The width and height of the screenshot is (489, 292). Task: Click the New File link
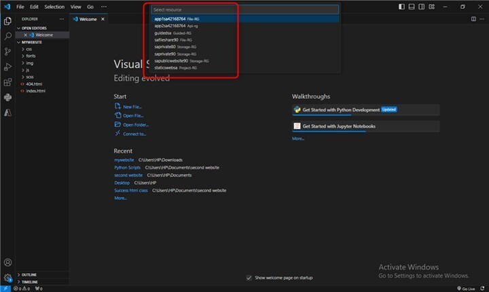tap(128, 107)
